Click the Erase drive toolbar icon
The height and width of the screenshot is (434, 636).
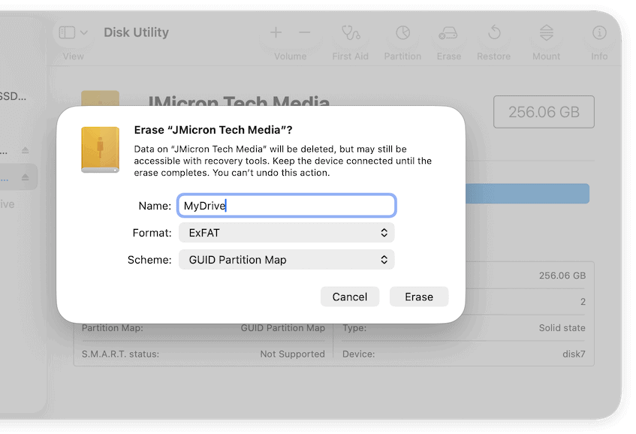448,33
